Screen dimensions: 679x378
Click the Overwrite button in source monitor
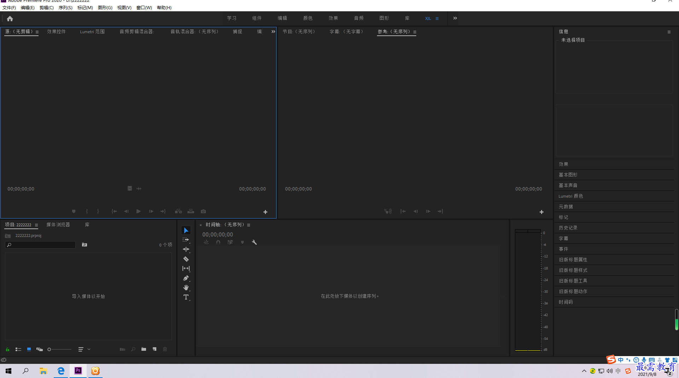point(191,211)
